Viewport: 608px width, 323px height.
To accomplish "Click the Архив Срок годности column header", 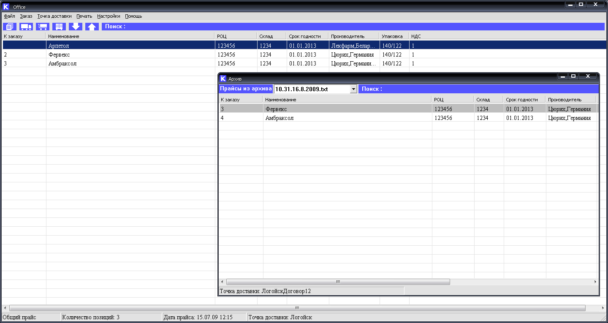I will click(x=525, y=100).
